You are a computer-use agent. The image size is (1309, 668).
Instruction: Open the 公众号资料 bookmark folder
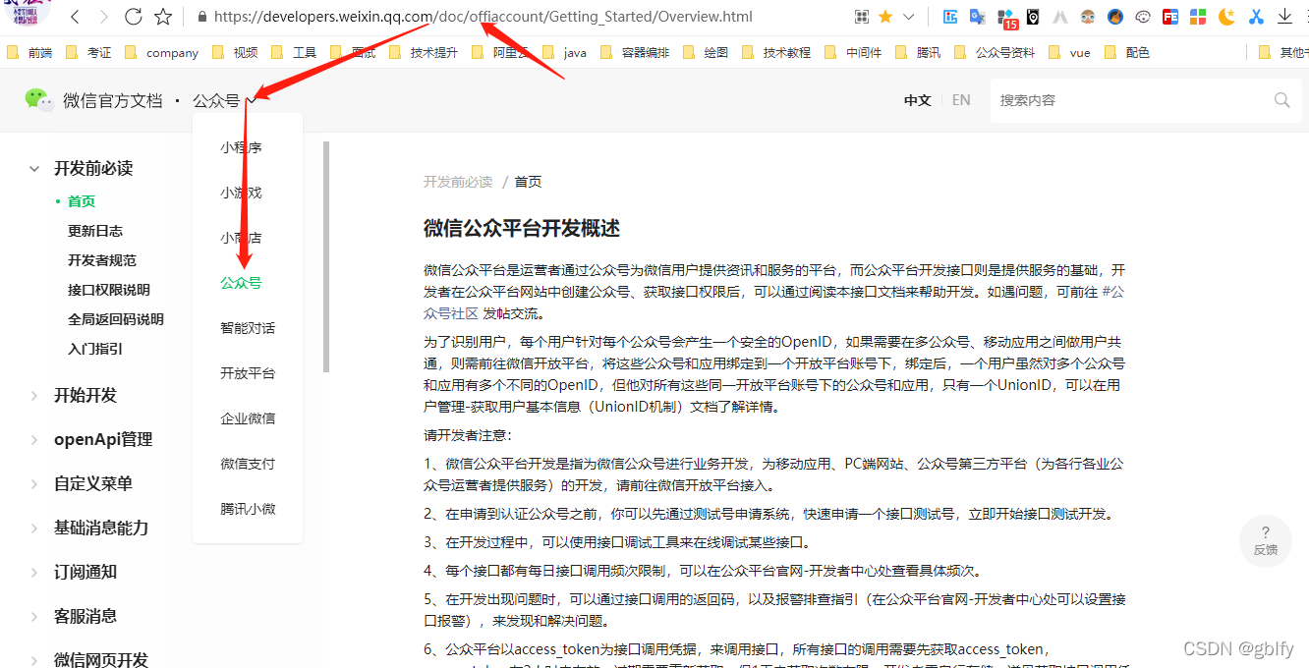click(x=994, y=53)
